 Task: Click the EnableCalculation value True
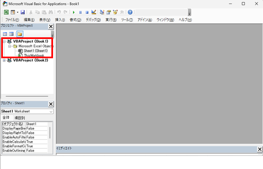[x=37, y=142]
